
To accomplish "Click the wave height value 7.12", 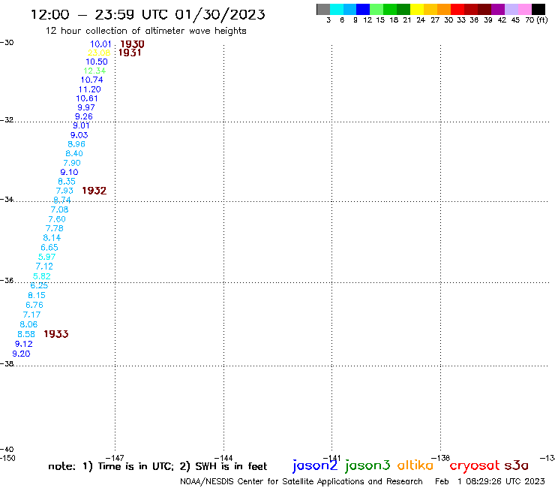I will pos(44,267).
